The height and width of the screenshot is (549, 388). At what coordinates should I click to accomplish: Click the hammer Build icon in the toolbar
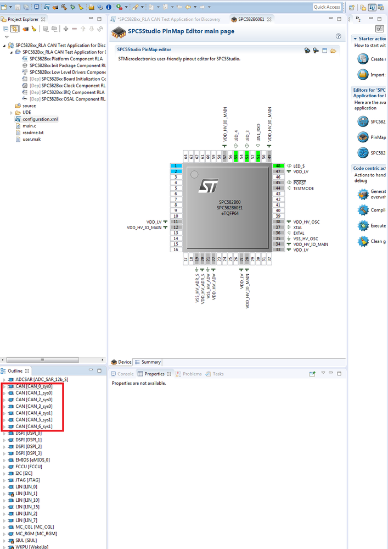pos(64,7)
